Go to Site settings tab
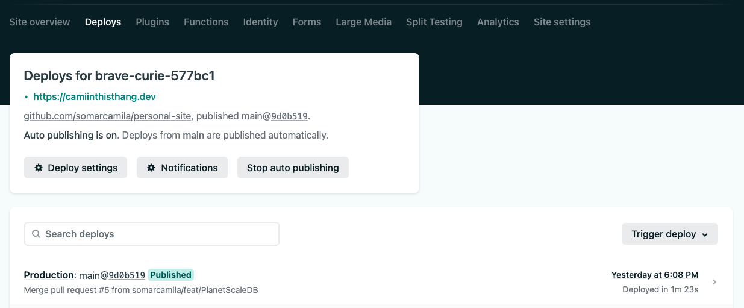This screenshot has width=744, height=308. click(x=562, y=22)
